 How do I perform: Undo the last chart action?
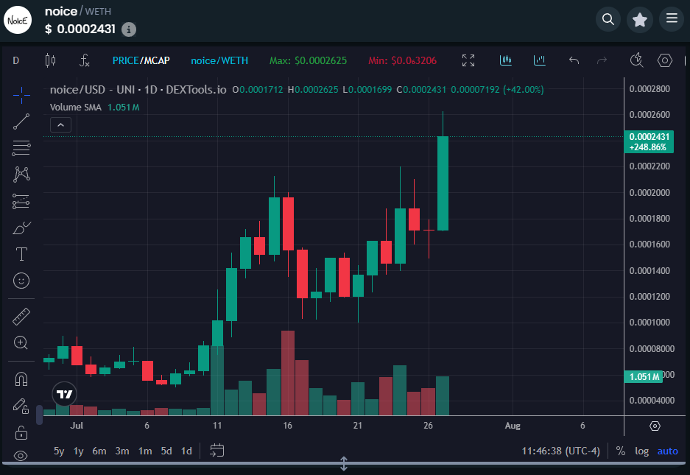tap(574, 60)
